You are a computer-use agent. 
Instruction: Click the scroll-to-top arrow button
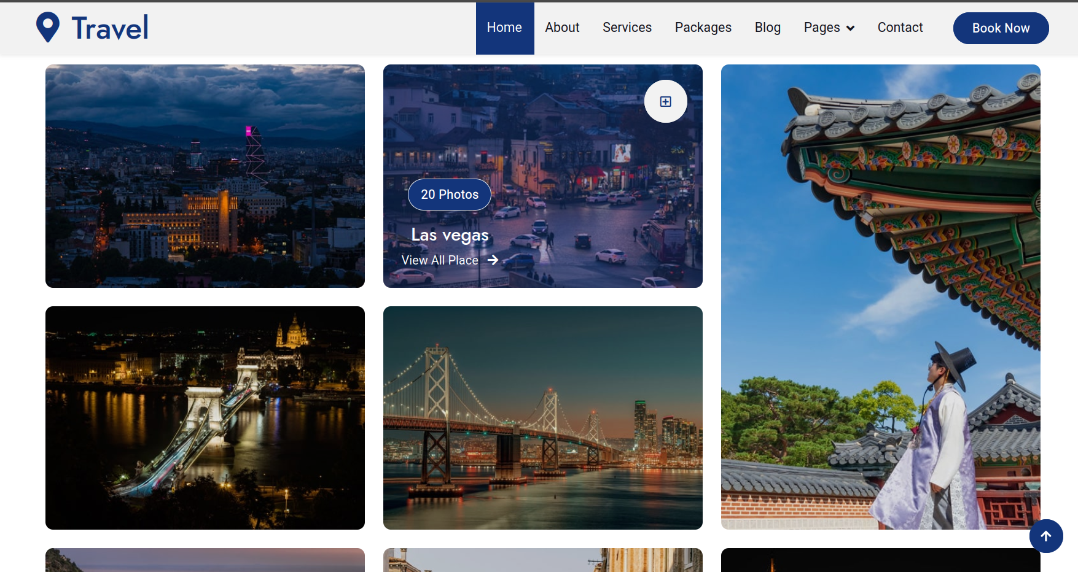coord(1046,536)
